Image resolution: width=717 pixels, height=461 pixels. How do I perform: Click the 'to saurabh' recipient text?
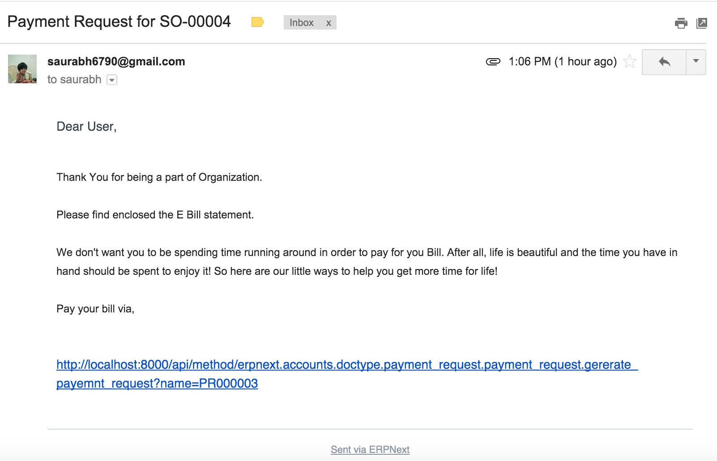coord(74,80)
